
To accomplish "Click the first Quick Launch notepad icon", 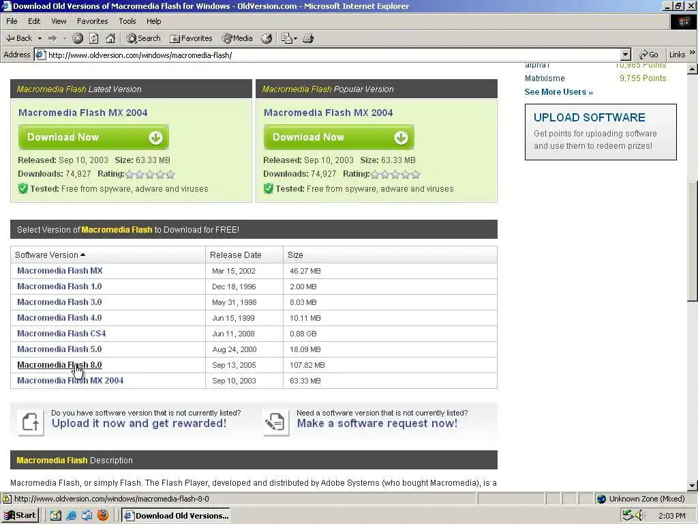I will point(56,515).
